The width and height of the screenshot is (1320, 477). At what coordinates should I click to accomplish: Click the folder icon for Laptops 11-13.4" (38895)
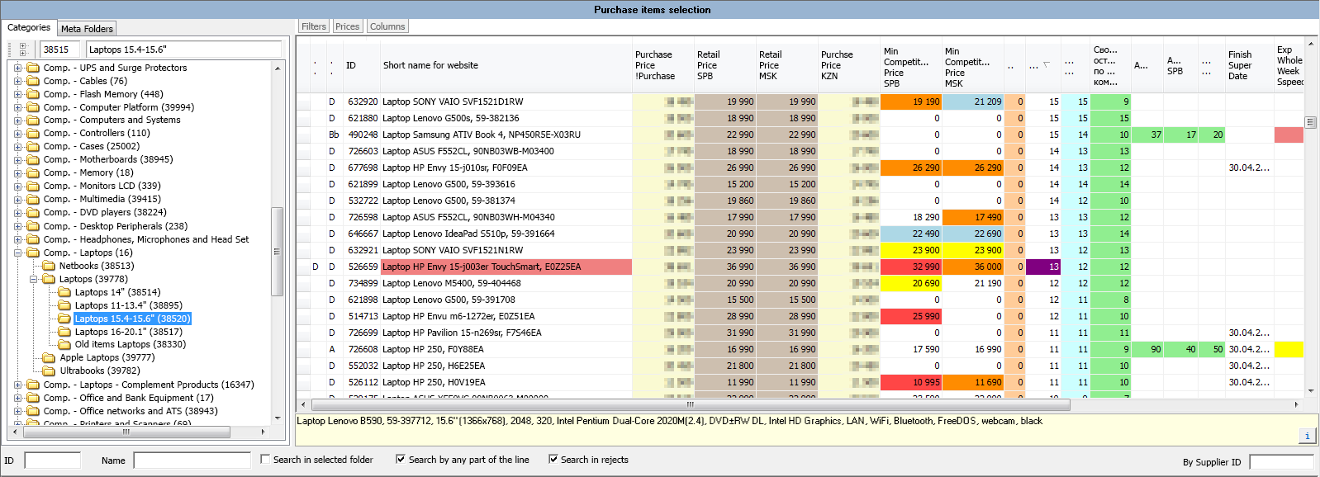pos(64,305)
